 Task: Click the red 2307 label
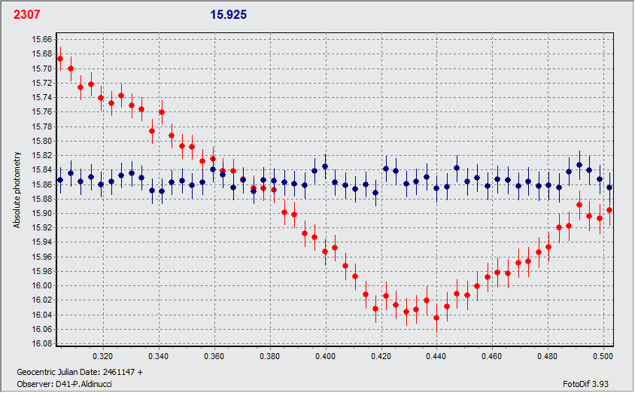tap(26, 14)
